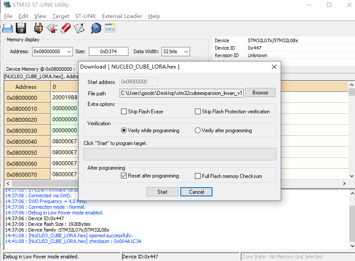Click the Connect to target plug icon
Image resolution: width=355 pixels, height=261 pixels.
pyautogui.click(x=38, y=29)
